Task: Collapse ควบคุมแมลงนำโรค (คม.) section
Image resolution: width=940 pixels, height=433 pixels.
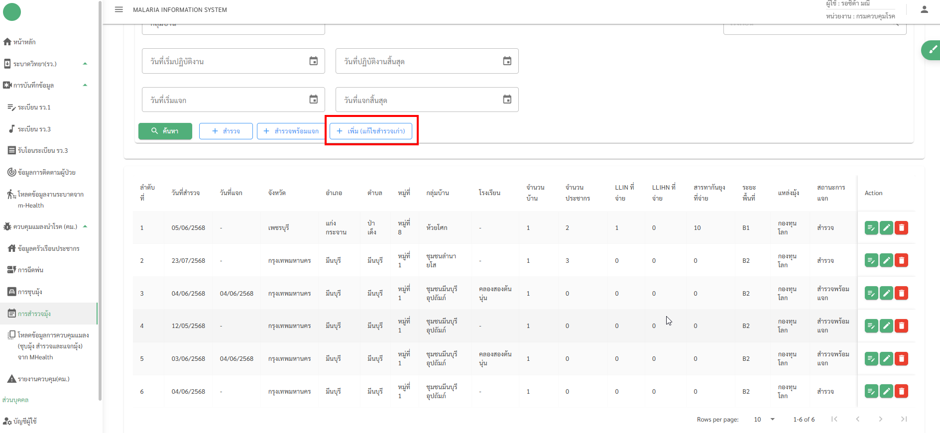Action: (x=85, y=226)
